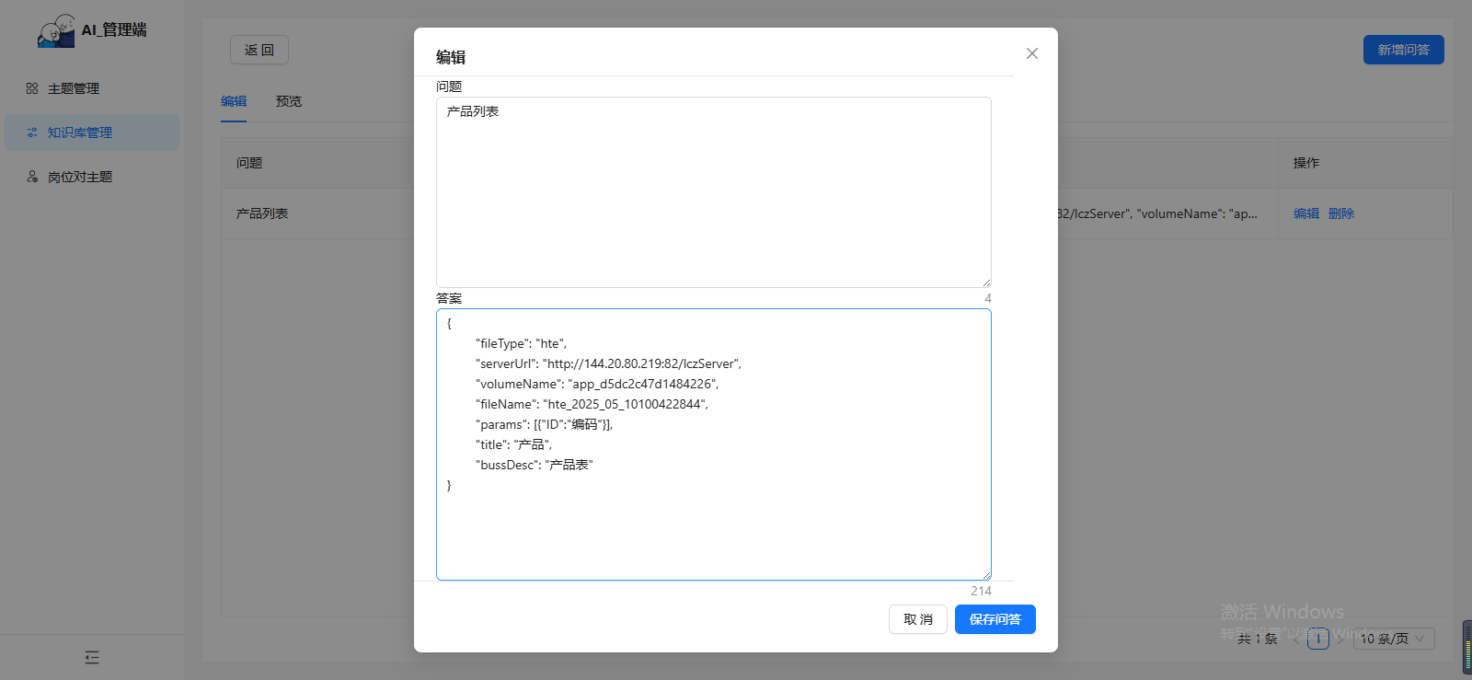The height and width of the screenshot is (680, 1472).
Task: Switch to the 预览 tab
Action: click(x=289, y=101)
